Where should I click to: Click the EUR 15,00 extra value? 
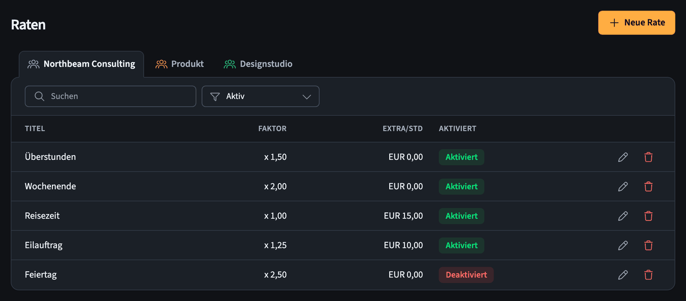pos(403,216)
